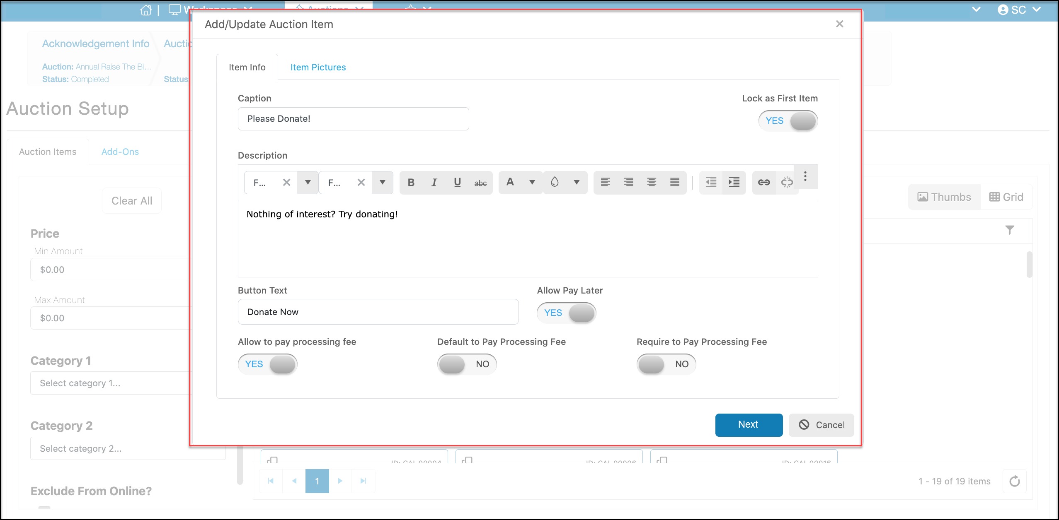Click the unlink icon in toolbar
This screenshot has height=520, width=1059.
[786, 183]
